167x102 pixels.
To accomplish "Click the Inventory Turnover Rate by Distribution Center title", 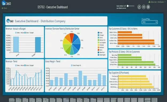I will pos(62,29).
